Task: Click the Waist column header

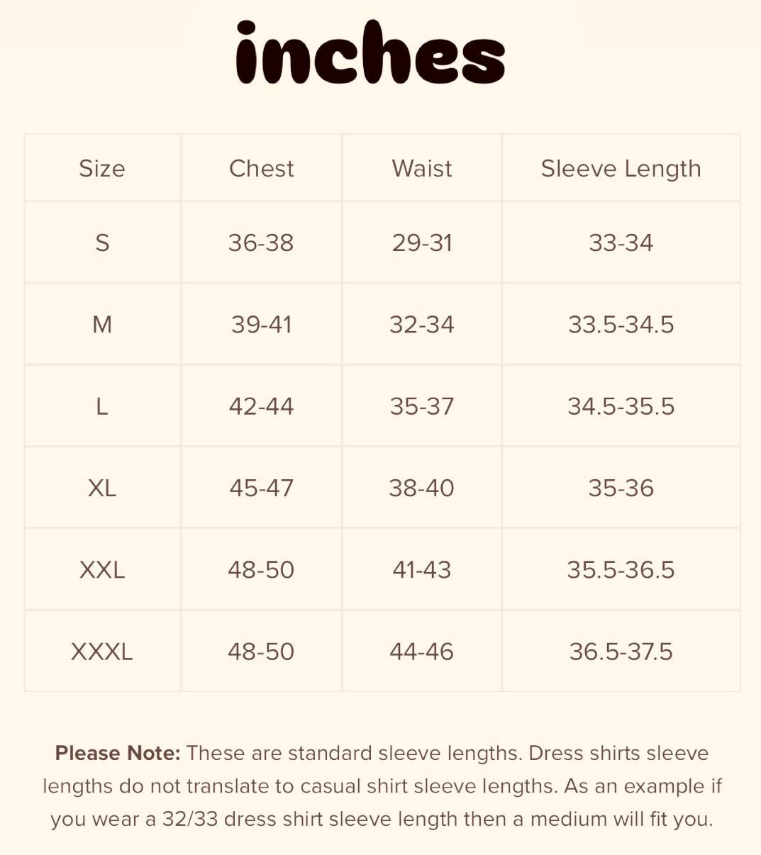Action: (422, 169)
